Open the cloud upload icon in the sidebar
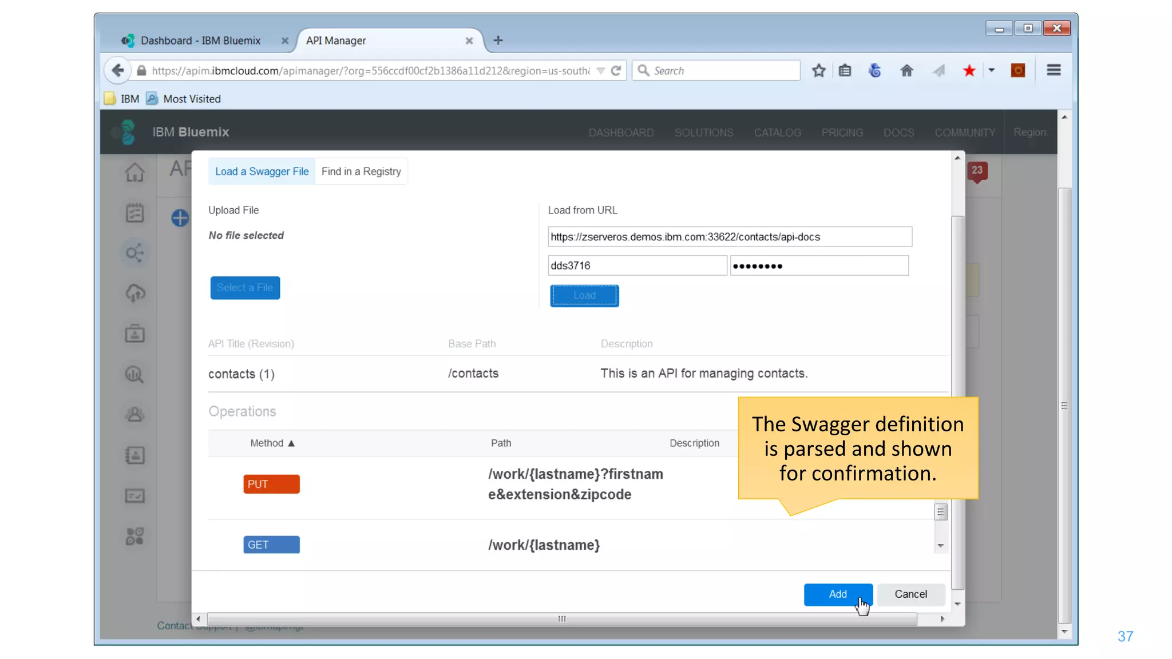The width and height of the screenshot is (1172, 659). [135, 293]
